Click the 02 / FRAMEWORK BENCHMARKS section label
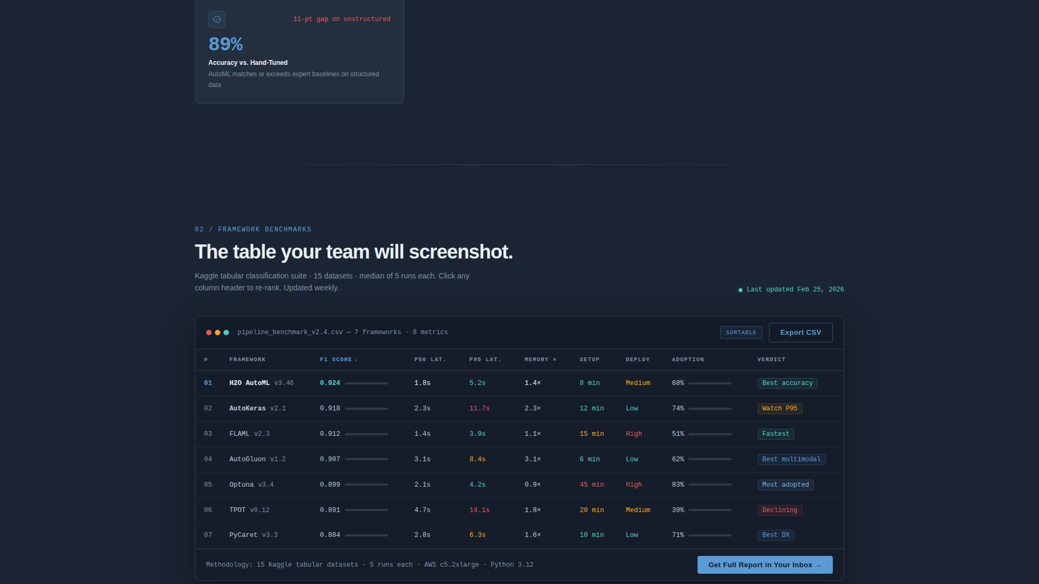Screen dimensions: 1039x584 click(253, 230)
